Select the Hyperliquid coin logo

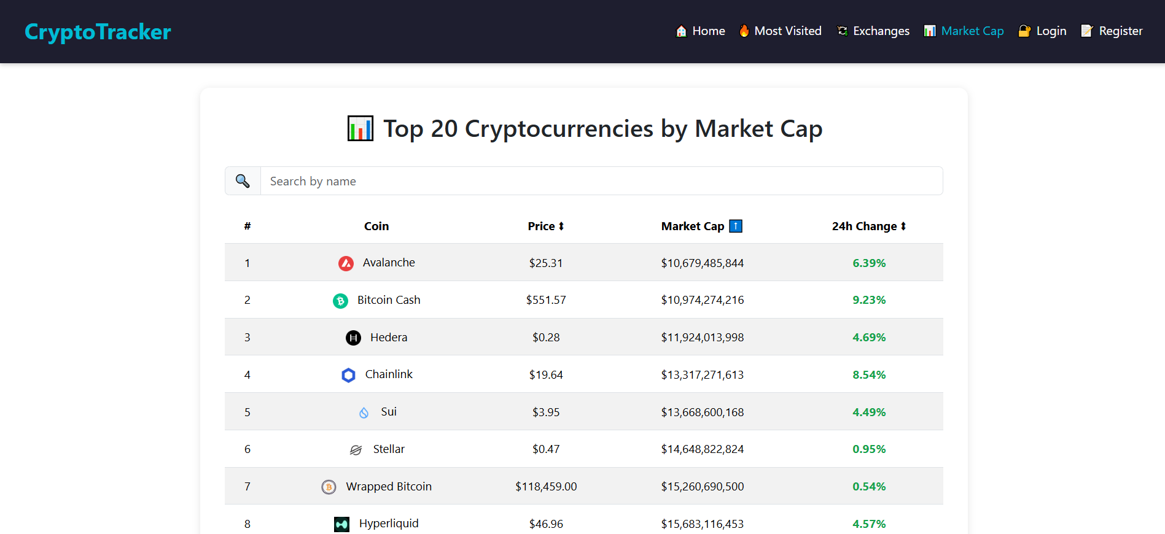(x=341, y=524)
